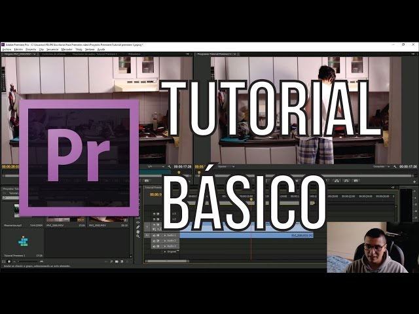Open the Título menu
Viewport: 419px width, 314px height.
point(79,50)
